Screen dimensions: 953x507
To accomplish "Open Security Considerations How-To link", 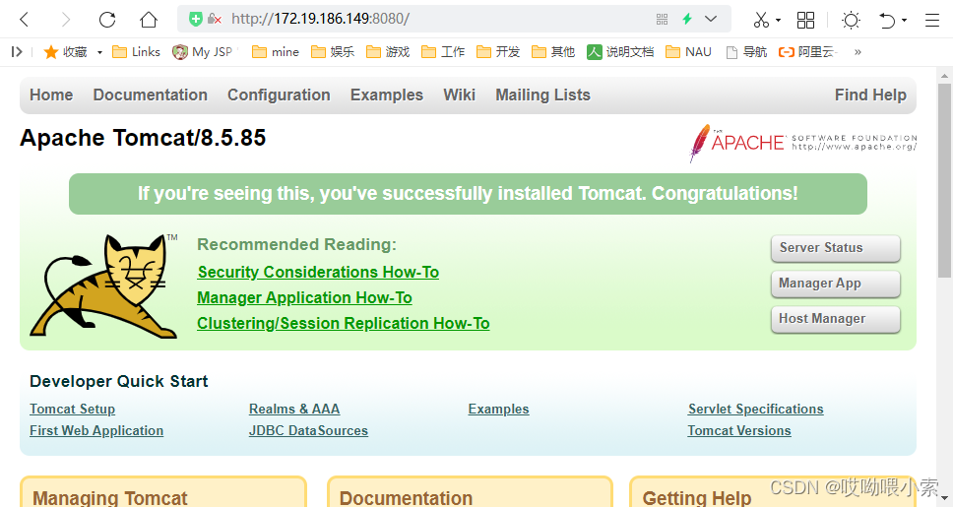I will [318, 272].
